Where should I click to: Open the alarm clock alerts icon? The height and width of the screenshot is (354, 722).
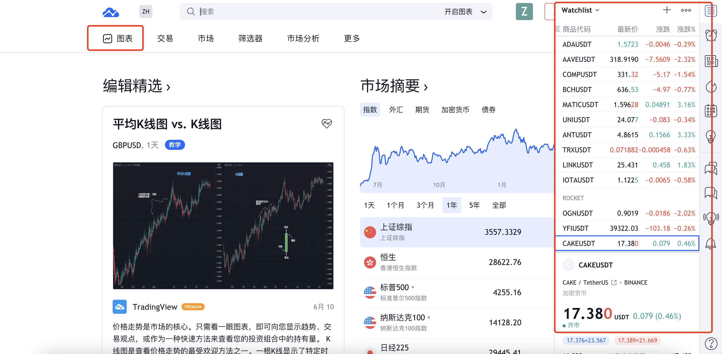pyautogui.click(x=711, y=36)
